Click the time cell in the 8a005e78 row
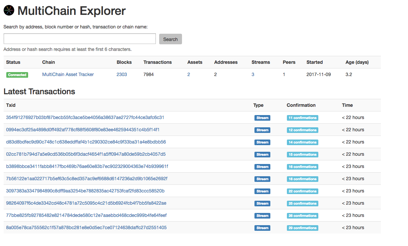 click(353, 227)
